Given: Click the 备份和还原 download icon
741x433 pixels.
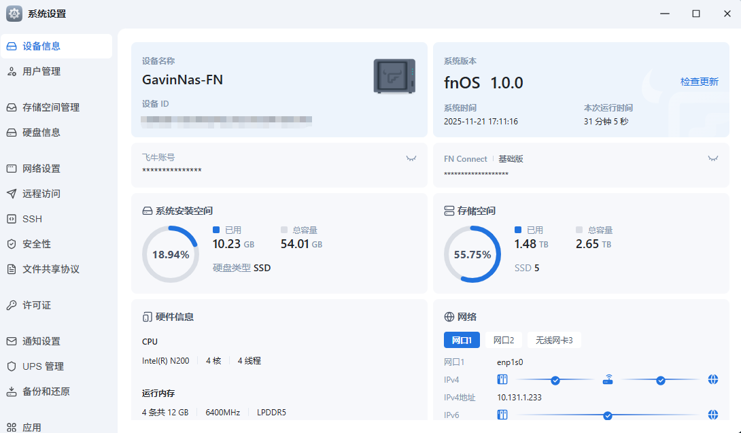Looking at the screenshot, I should (12, 392).
